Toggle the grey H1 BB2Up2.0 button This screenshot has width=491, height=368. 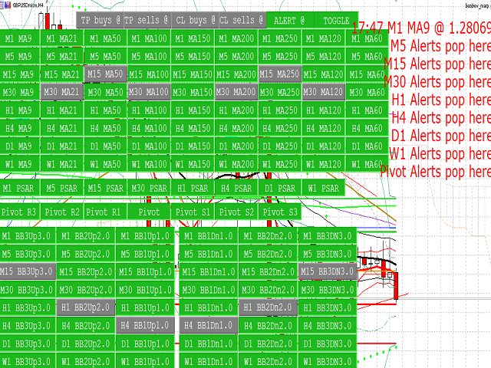[x=86, y=307]
